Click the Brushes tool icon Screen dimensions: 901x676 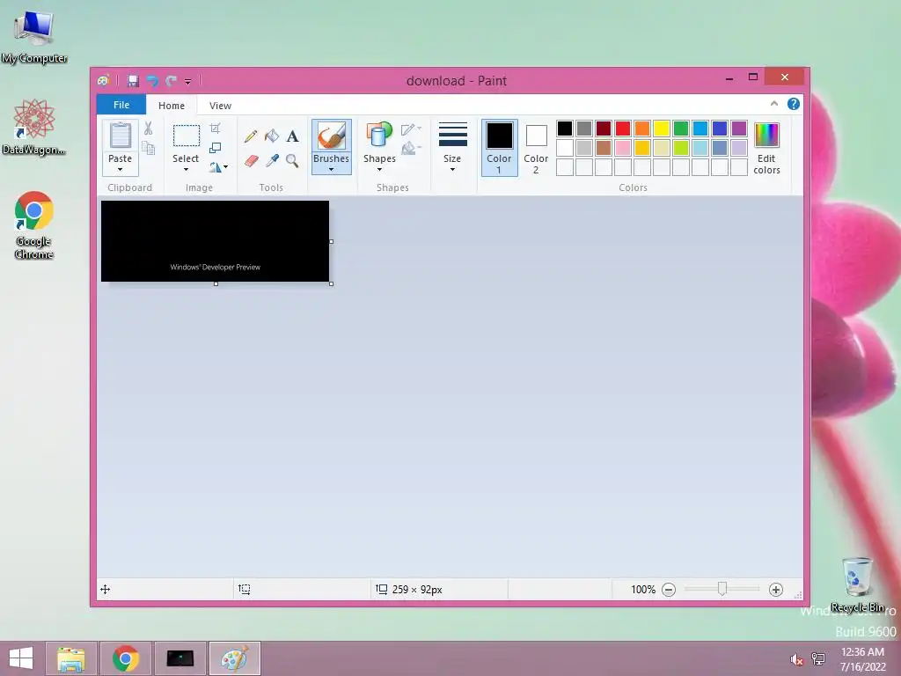tap(332, 136)
